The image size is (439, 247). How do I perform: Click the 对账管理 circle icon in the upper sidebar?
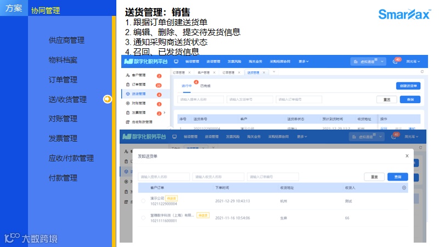[x=128, y=103]
